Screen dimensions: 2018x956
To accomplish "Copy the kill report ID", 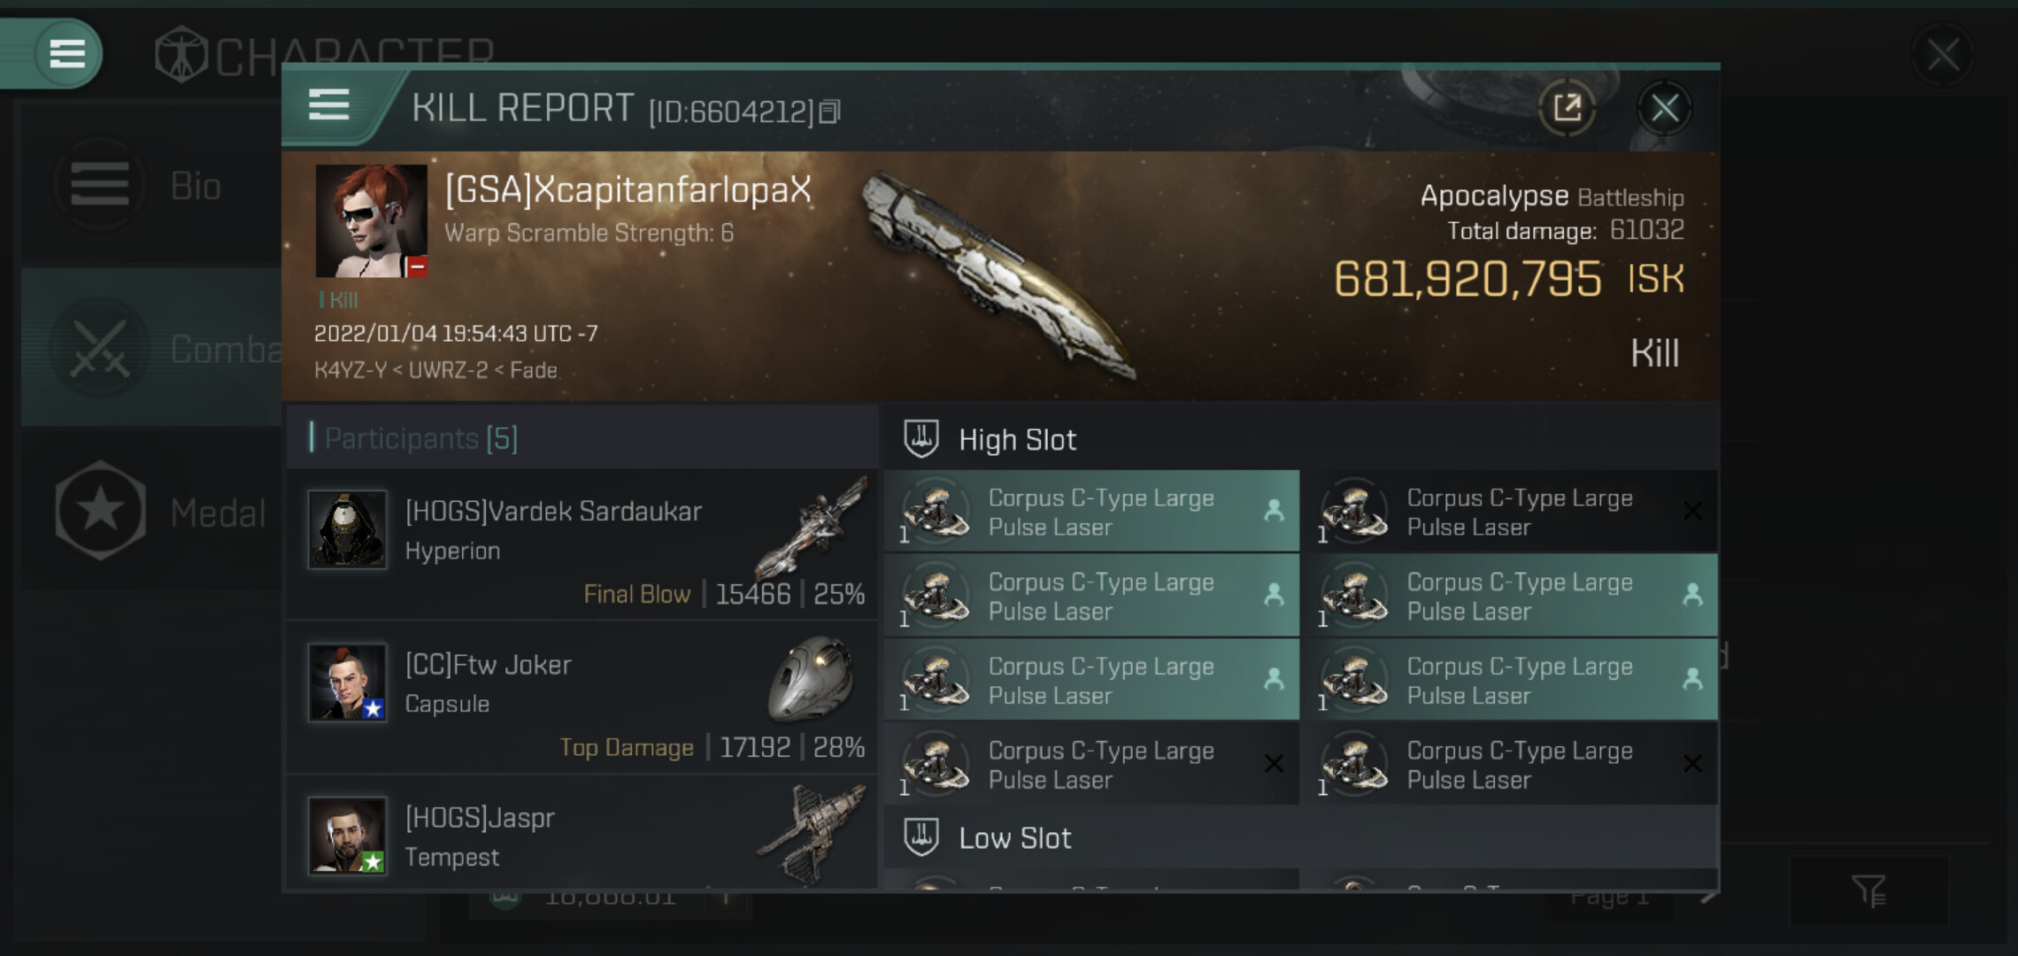I will (x=829, y=112).
